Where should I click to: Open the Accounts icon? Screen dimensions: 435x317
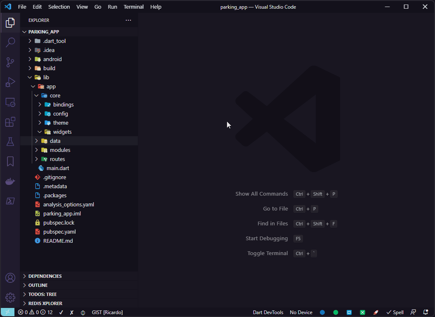coord(10,278)
